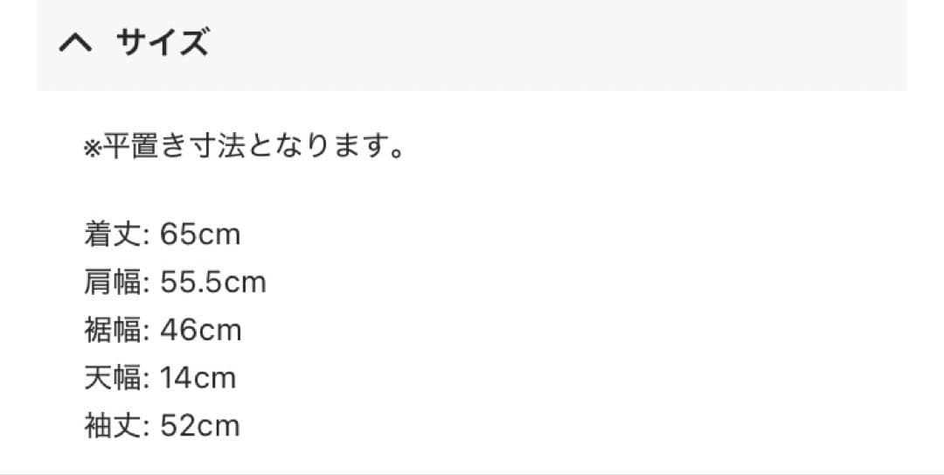
Task: Click the ※ mark before the note
Action: tap(93, 149)
